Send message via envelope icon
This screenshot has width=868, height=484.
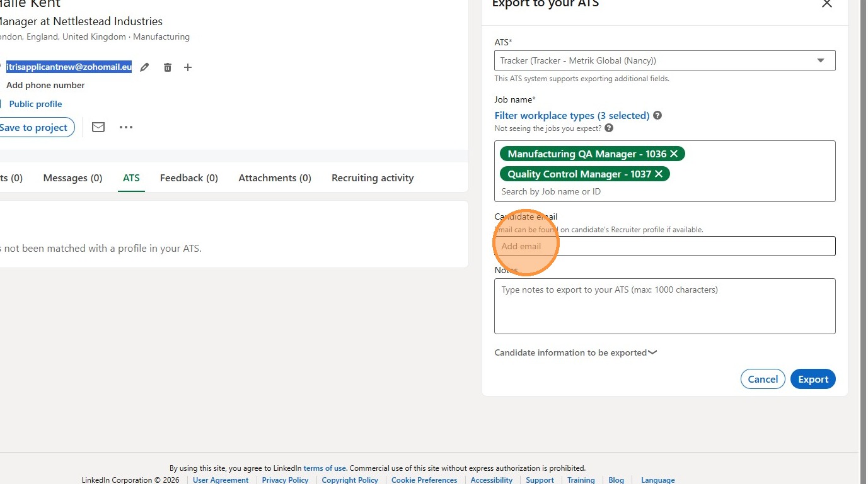tap(98, 127)
